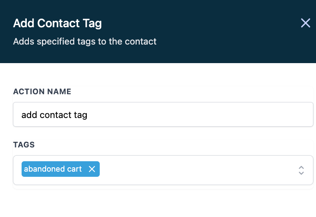Click empty space right of Action Name text
The width and height of the screenshot is (316, 217).
(194, 115)
